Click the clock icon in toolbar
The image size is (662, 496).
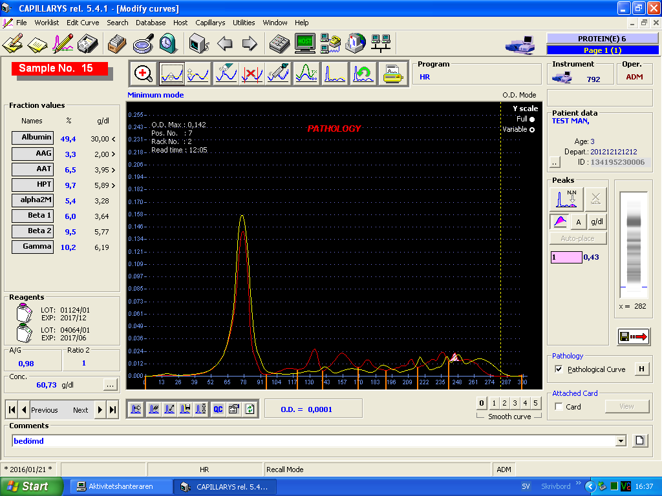click(168, 43)
